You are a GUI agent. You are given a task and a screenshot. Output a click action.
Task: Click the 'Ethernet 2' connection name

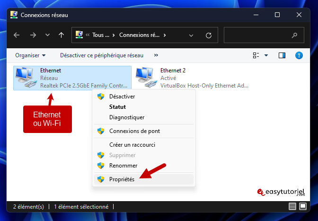coord(173,71)
